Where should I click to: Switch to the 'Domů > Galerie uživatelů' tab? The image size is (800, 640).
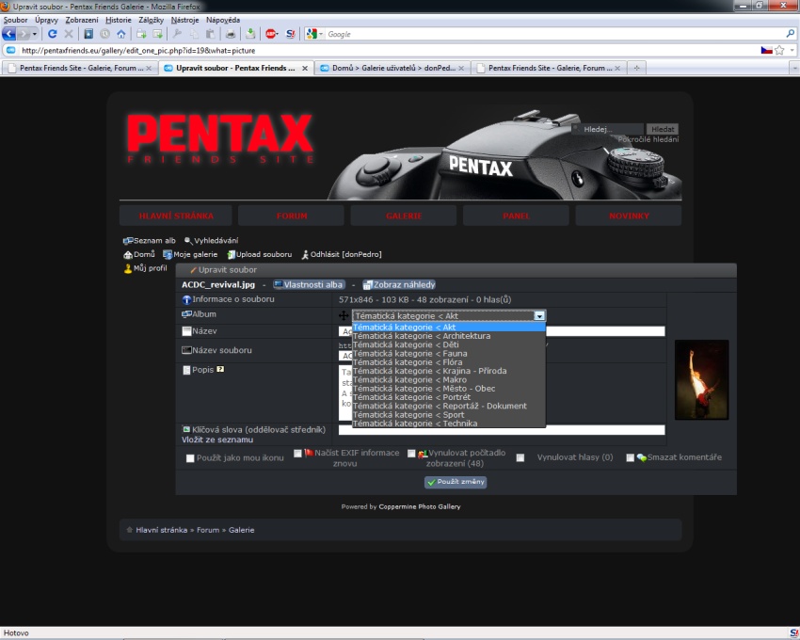coord(386,68)
